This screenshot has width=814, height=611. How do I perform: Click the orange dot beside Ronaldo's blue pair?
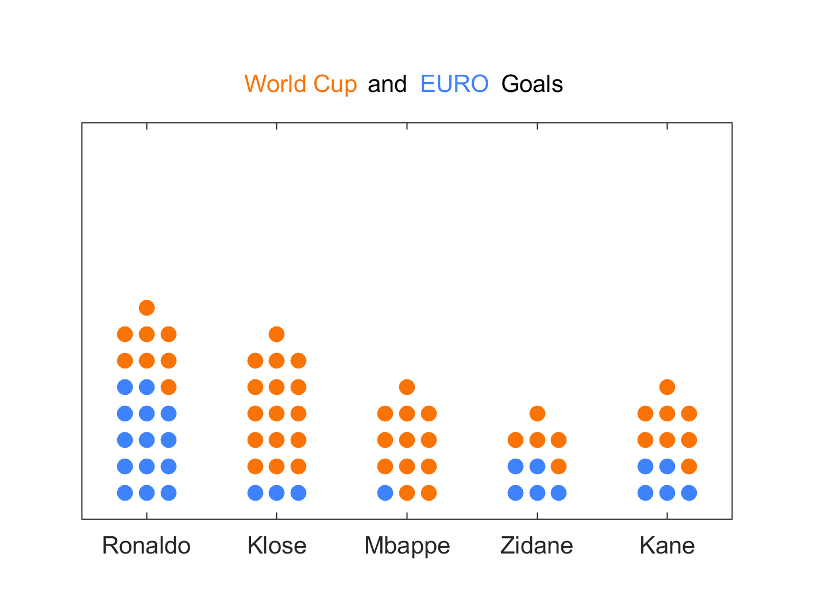[x=168, y=387]
